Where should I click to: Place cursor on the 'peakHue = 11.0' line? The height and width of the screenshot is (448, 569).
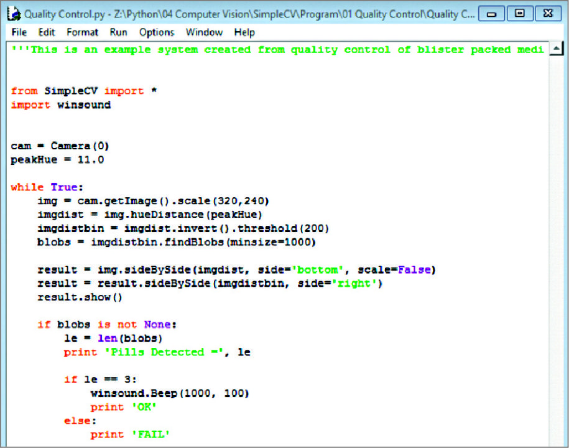57,160
